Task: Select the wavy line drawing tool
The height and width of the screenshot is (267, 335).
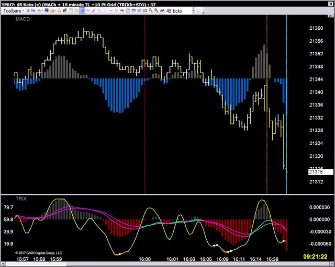Action: (88, 10)
